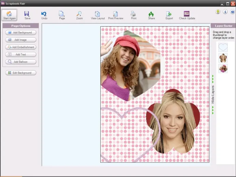The height and width of the screenshot is (177, 236).
Task: Open the info icon
Action: click(225, 12)
